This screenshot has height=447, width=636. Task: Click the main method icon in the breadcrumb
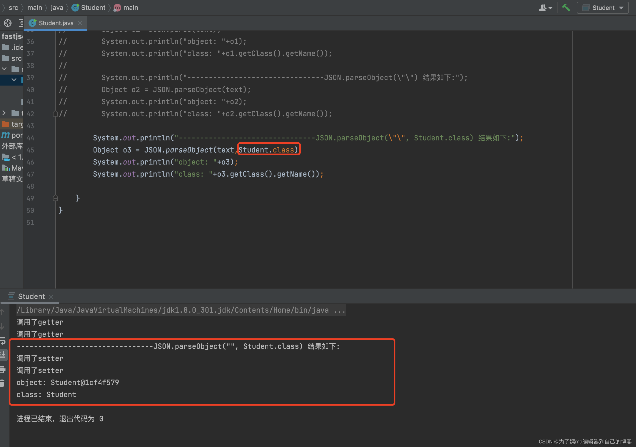pos(117,8)
